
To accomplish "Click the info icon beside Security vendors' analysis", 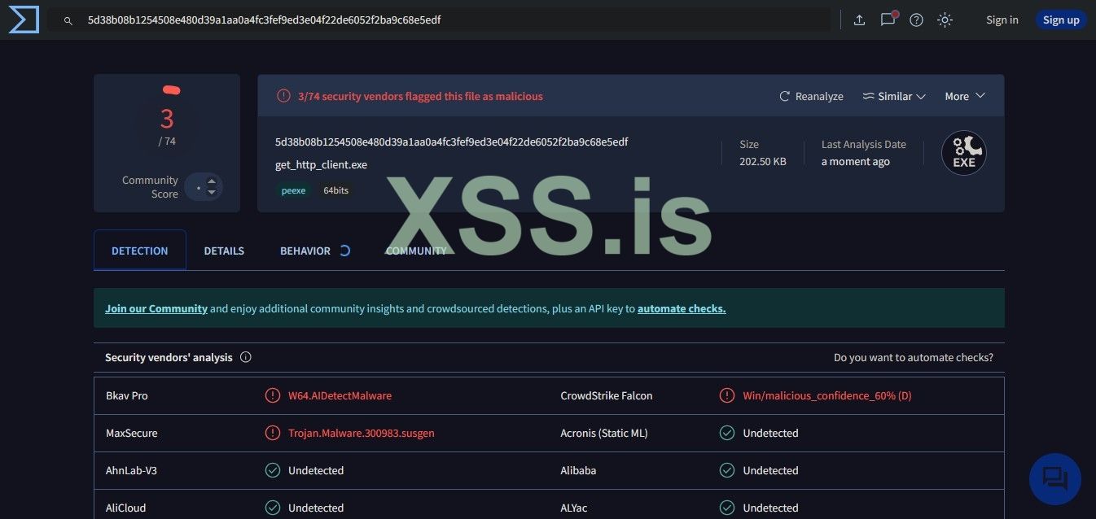I will click(x=246, y=357).
